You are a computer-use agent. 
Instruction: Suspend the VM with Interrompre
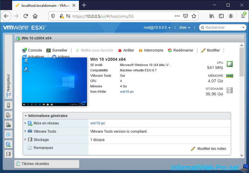pyautogui.click(x=151, y=50)
